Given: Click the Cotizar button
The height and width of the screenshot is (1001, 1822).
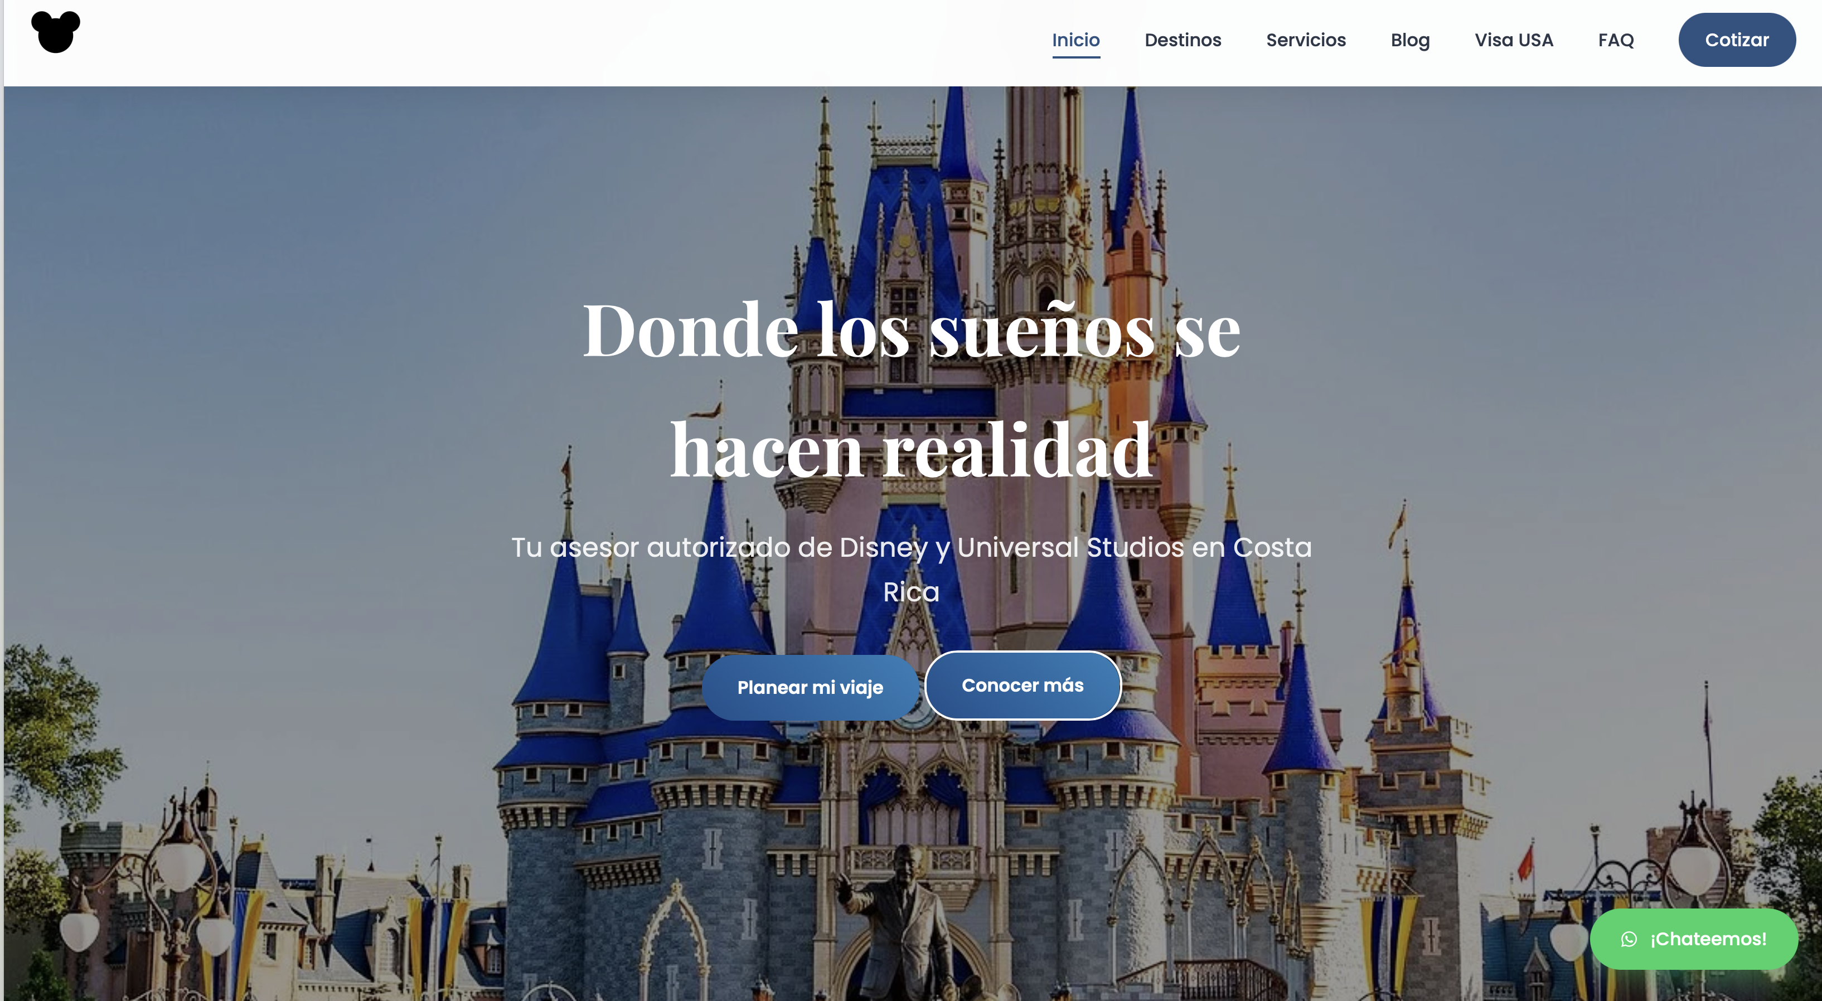Looking at the screenshot, I should click(x=1736, y=40).
